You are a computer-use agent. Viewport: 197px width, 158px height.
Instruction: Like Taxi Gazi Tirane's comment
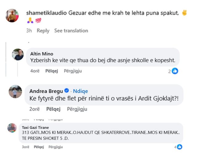click(39, 147)
